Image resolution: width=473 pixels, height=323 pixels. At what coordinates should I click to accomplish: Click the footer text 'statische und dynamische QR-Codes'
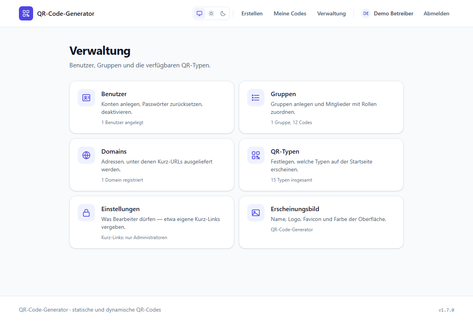(117, 310)
